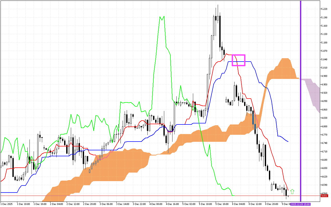The image size is (331, 207).
Task: Click the right end of the blue Kijun line
Action: (288, 141)
